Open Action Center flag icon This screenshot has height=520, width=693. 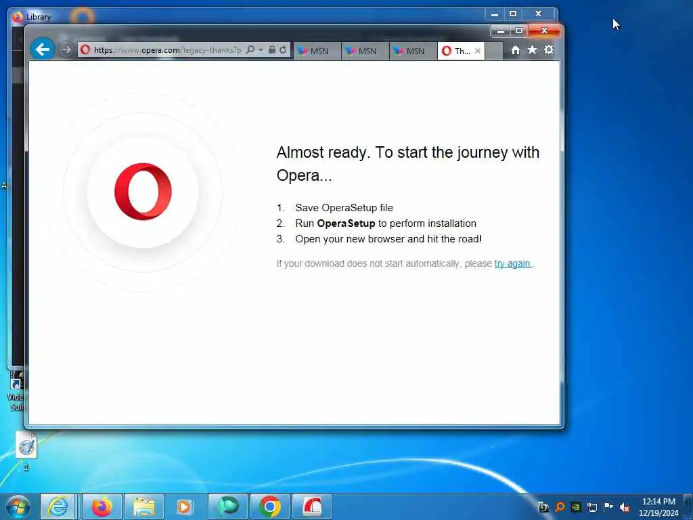(x=608, y=507)
